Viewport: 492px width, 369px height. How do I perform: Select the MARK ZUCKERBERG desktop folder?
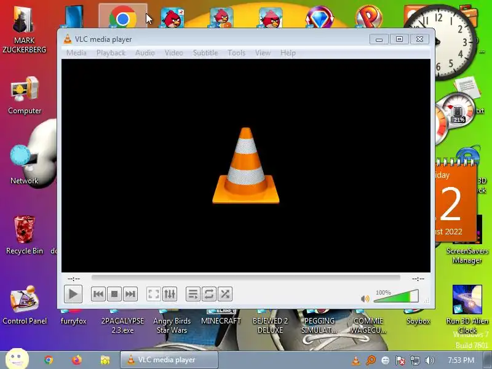click(x=24, y=29)
